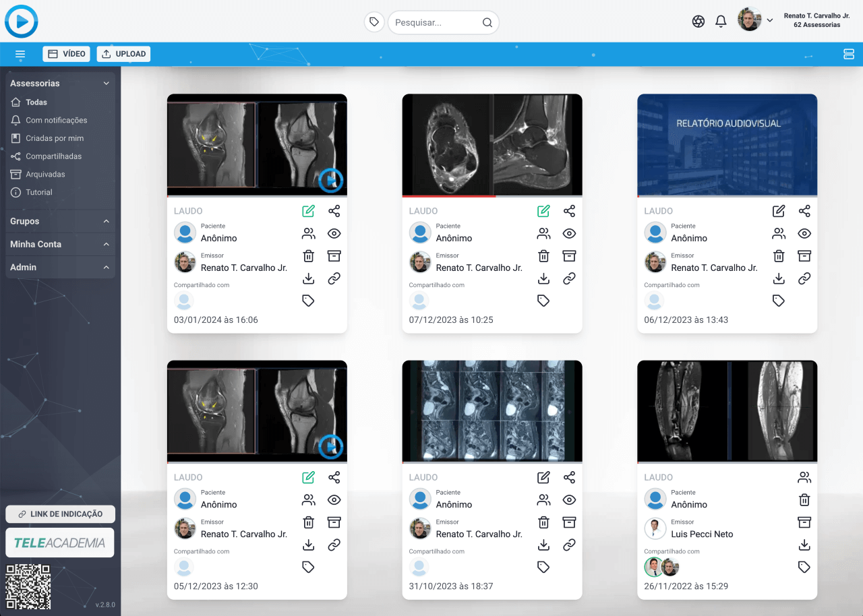863x616 pixels.
Task: Click the Pesquisar search field
Action: coord(437,22)
